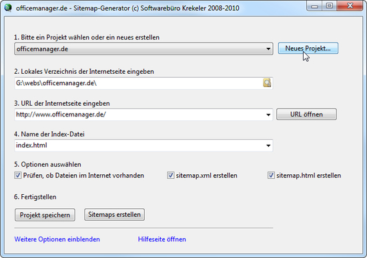Click into the website URL text field
The width and height of the screenshot is (367, 258).
click(139, 114)
